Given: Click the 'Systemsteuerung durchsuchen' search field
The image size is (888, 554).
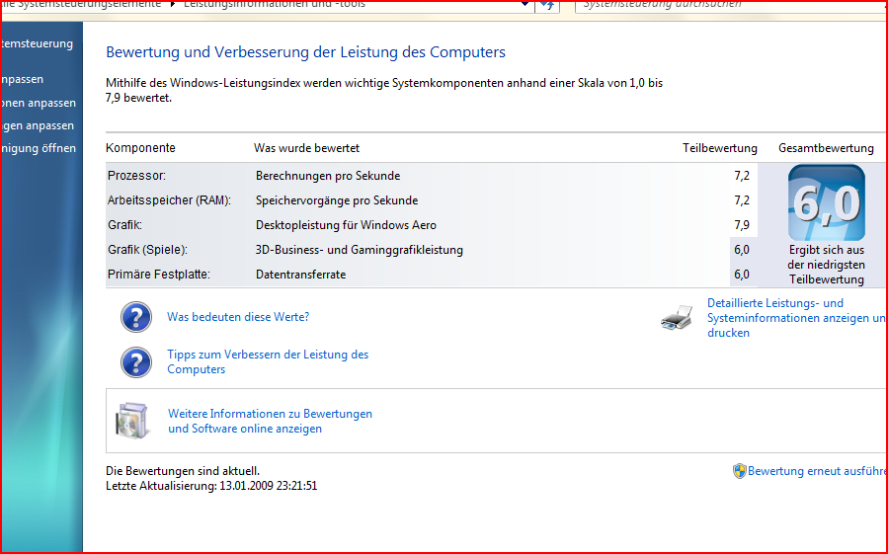Looking at the screenshot, I should point(731,5).
